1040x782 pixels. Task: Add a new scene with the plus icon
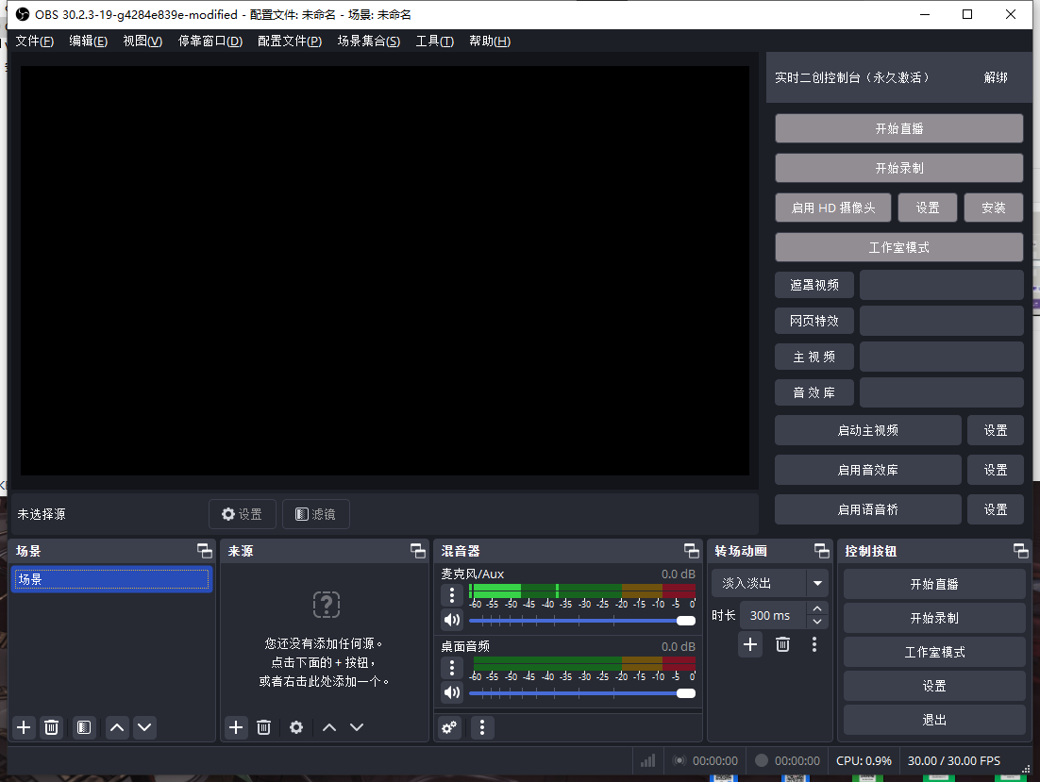pyautogui.click(x=25, y=727)
